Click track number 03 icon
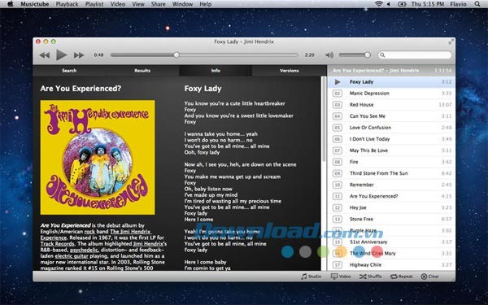This screenshot has height=305, width=488. coord(338,105)
